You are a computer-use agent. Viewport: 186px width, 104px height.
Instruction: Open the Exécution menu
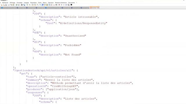(51, 3)
